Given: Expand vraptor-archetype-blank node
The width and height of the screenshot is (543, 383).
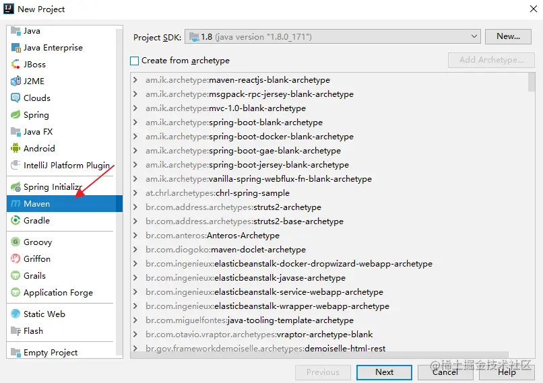Looking at the screenshot, I should (x=135, y=335).
